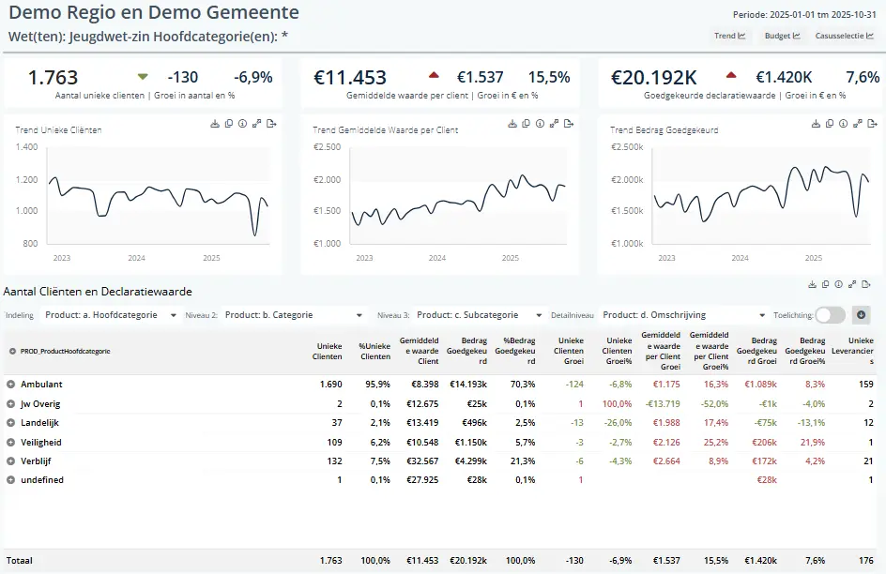This screenshot has width=886, height=574.
Task: Open the Indeling dropdown Product: a. Hoofdcategorie
Action: click(110, 315)
